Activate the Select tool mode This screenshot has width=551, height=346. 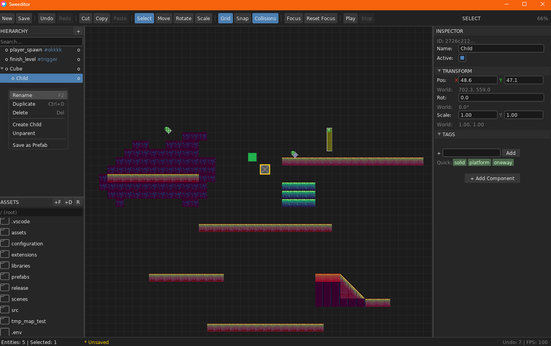coord(144,19)
